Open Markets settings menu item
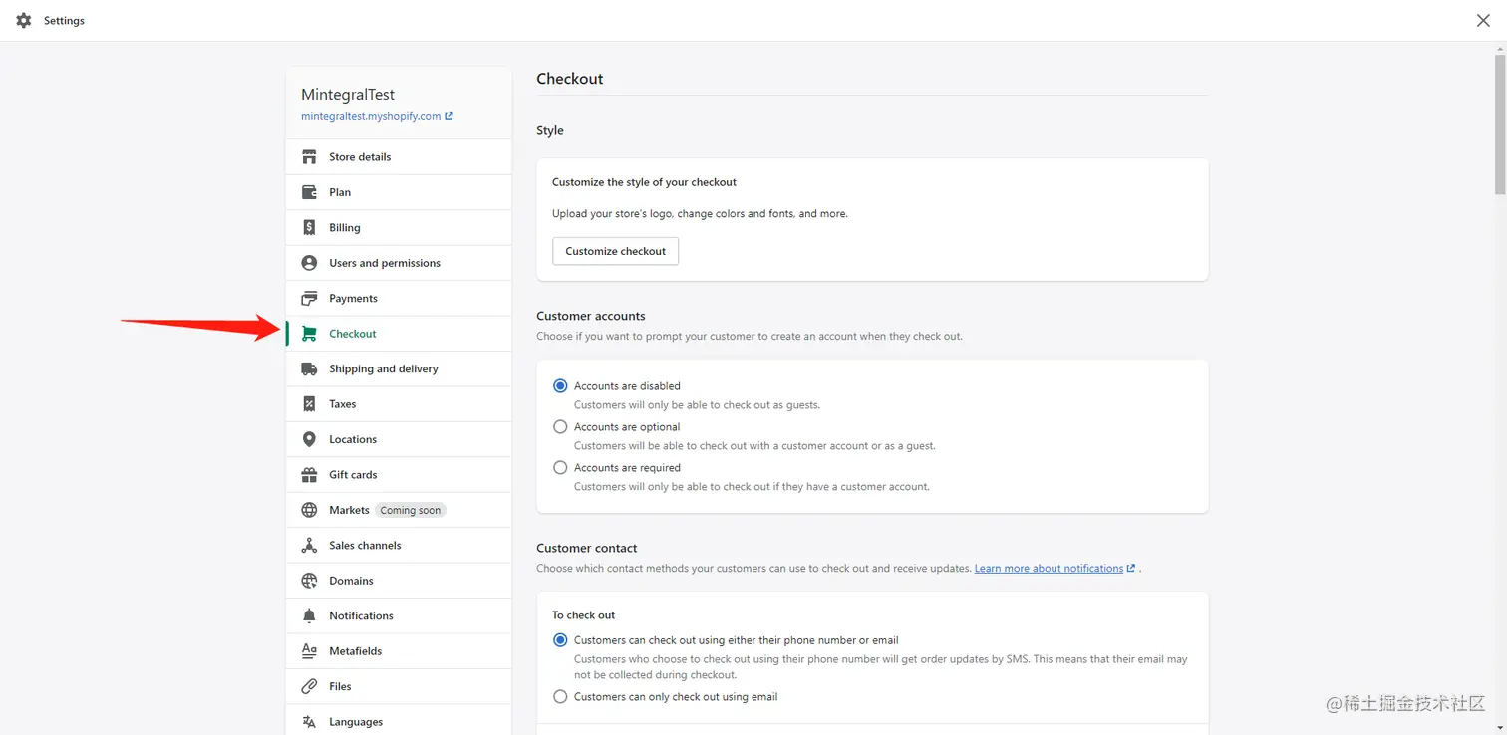Screen dimensions: 1507x735 coord(349,510)
